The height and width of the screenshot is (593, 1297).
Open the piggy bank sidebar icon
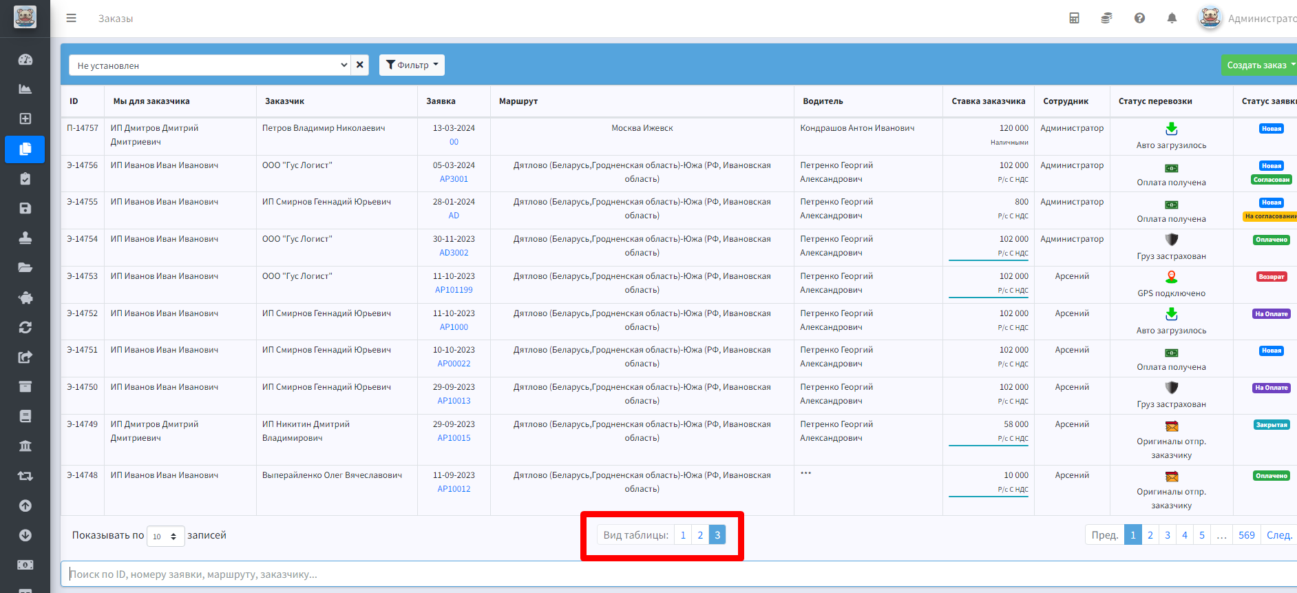coord(25,298)
